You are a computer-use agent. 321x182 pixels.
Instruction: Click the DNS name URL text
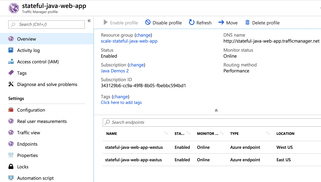point(271,41)
